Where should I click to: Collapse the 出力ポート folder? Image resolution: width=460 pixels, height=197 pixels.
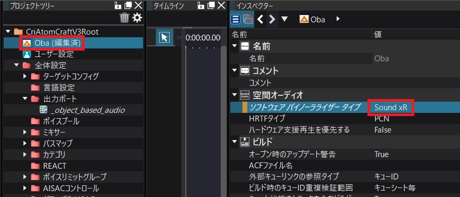[25, 99]
